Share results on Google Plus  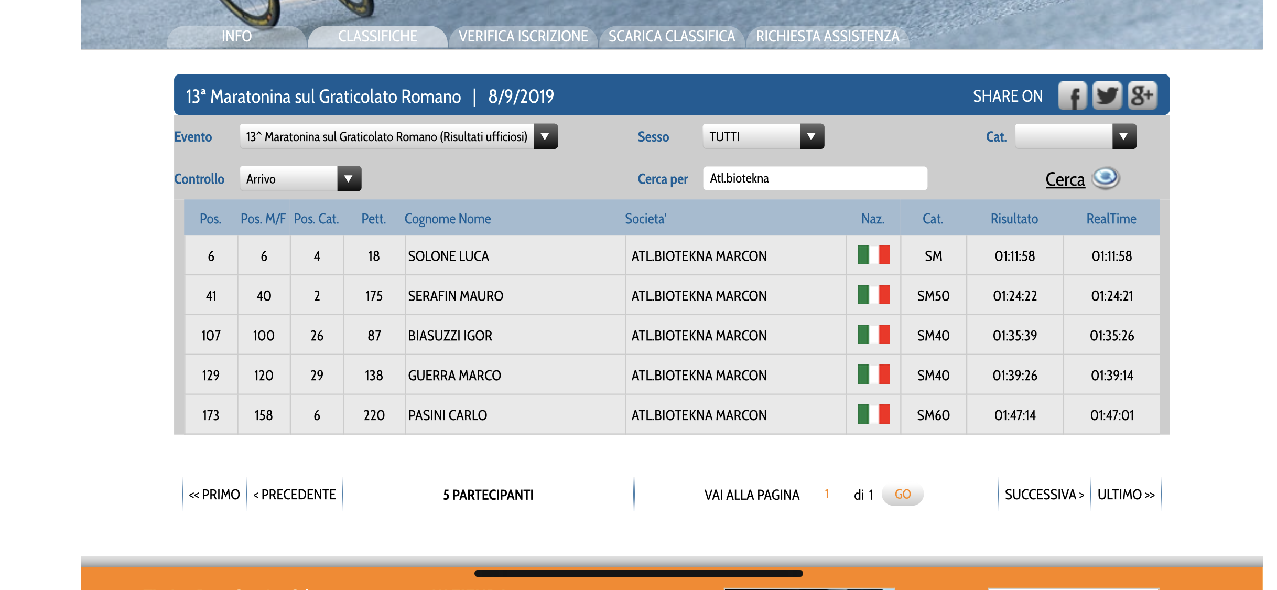(1142, 96)
